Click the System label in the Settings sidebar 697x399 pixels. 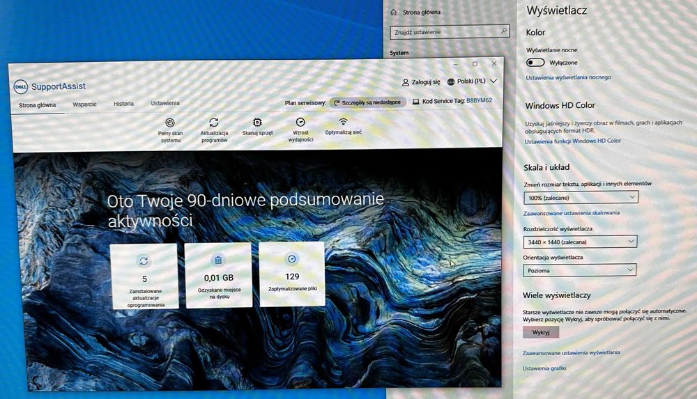399,53
